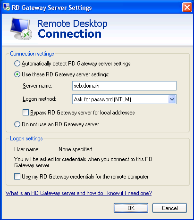Viewport: 194px width, 220px height.
Task: Click the Logon method dropdown arrow button
Action: pos(172,99)
